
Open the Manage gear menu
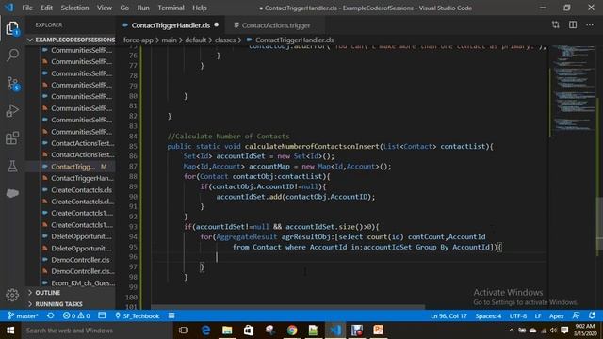click(x=12, y=295)
